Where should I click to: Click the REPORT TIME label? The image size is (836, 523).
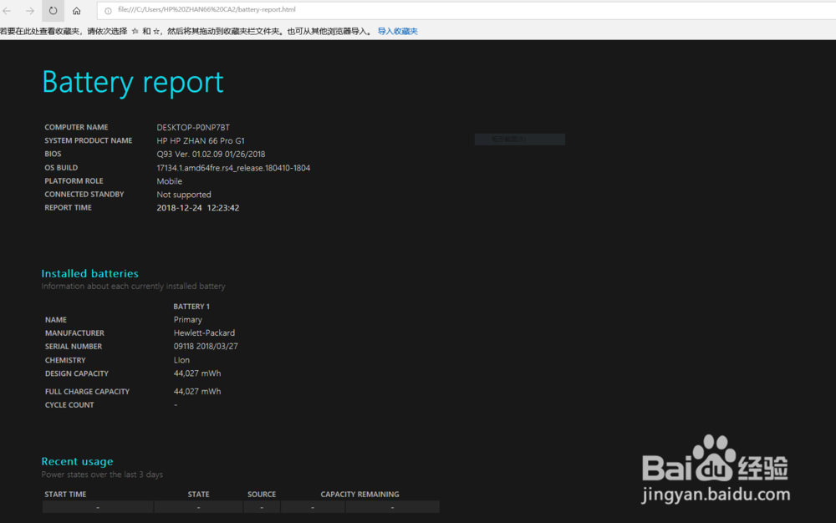(69, 208)
